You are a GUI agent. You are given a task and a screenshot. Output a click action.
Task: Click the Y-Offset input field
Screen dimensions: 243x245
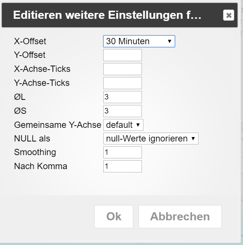[x=122, y=55]
